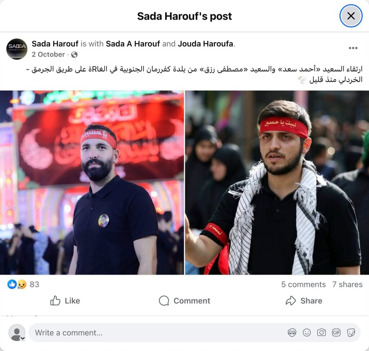
Task: Open Sada Harouf profile picture
Action: pos(17,49)
